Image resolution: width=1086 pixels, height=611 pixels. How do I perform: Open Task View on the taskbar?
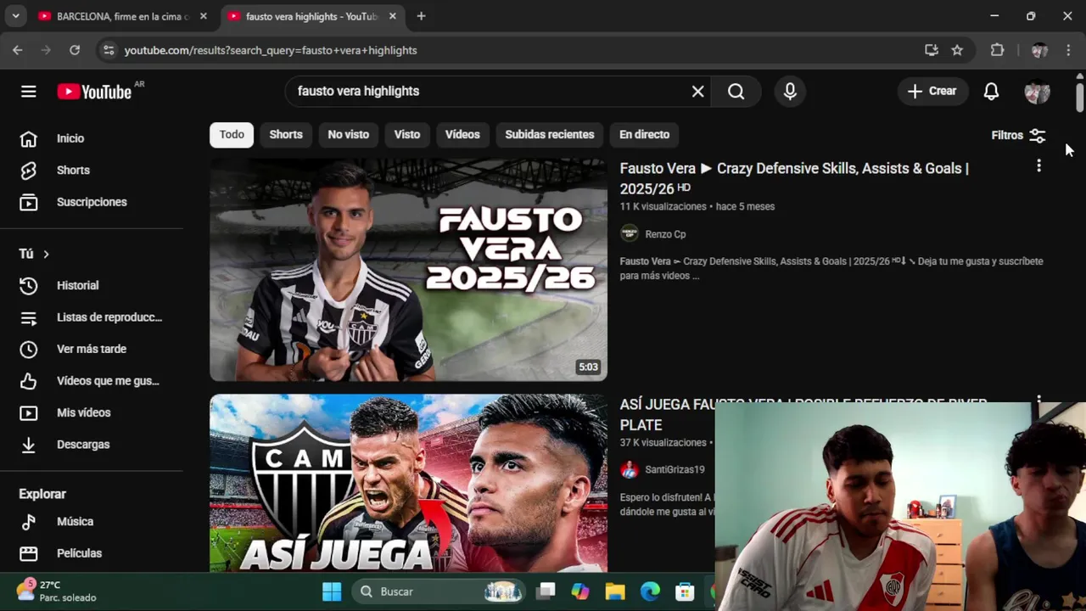[546, 591]
